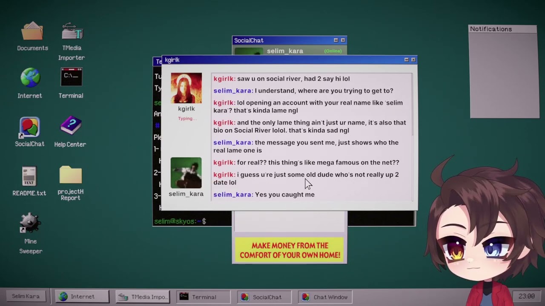The image size is (545, 306).
Task: Switch to Internet in the taskbar
Action: pyautogui.click(x=82, y=297)
